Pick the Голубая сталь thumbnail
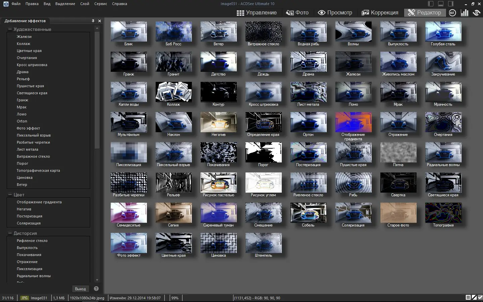The width and height of the screenshot is (483, 302). click(x=443, y=32)
